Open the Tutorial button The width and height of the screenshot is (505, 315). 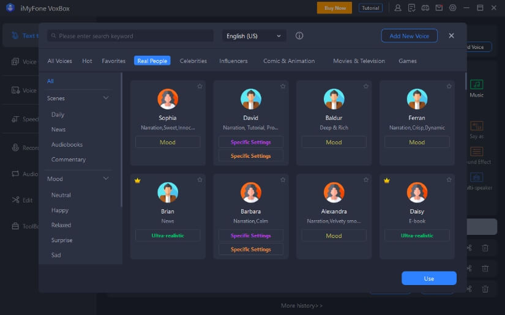click(x=370, y=8)
